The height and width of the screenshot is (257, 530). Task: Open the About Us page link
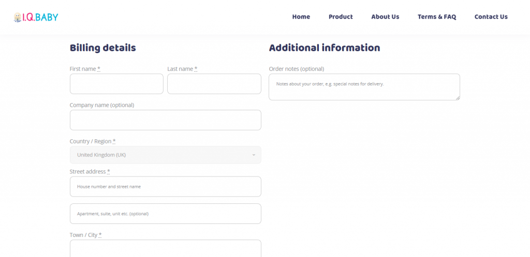click(385, 17)
